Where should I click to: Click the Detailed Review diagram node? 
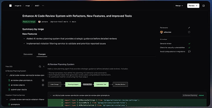coord(120,84)
